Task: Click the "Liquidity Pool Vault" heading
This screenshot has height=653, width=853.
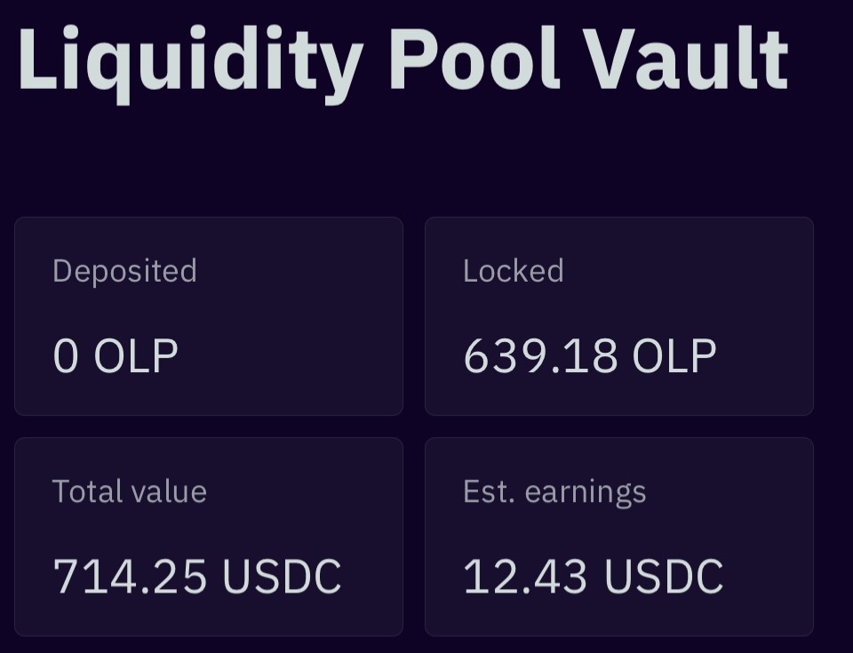Action: point(403,59)
